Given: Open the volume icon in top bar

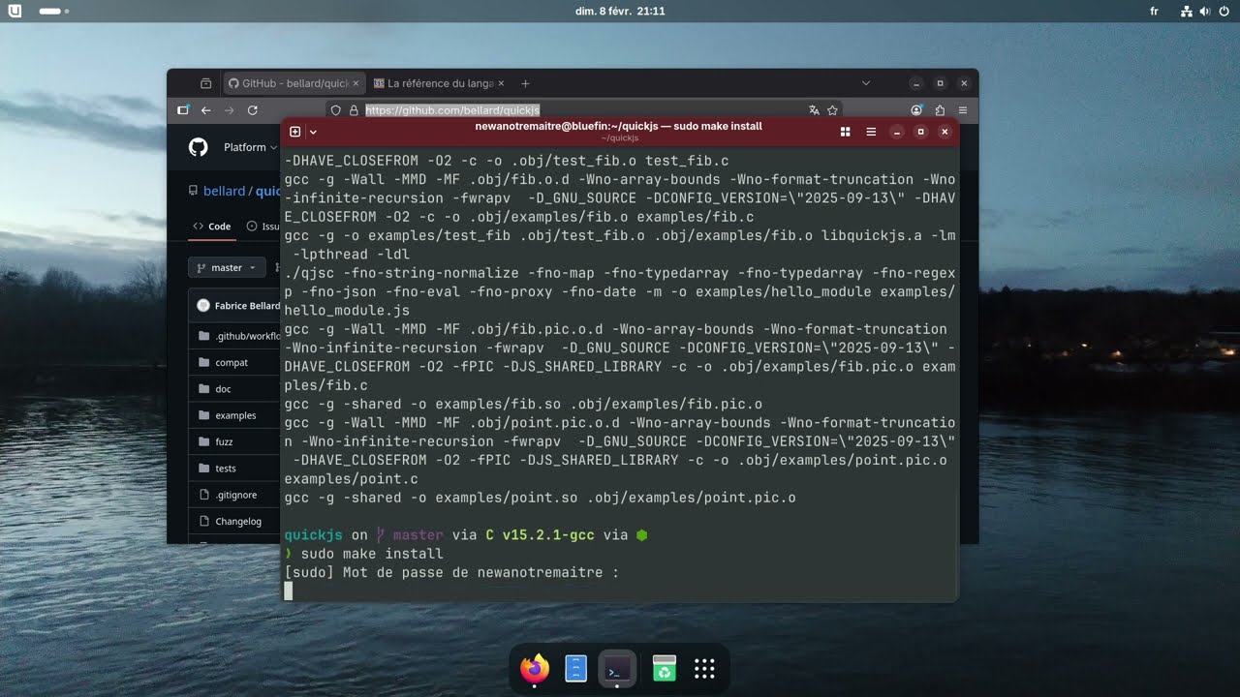Looking at the screenshot, I should (x=1205, y=11).
